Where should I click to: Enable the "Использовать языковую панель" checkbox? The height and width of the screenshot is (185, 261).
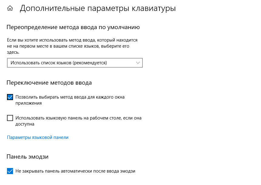click(10, 118)
